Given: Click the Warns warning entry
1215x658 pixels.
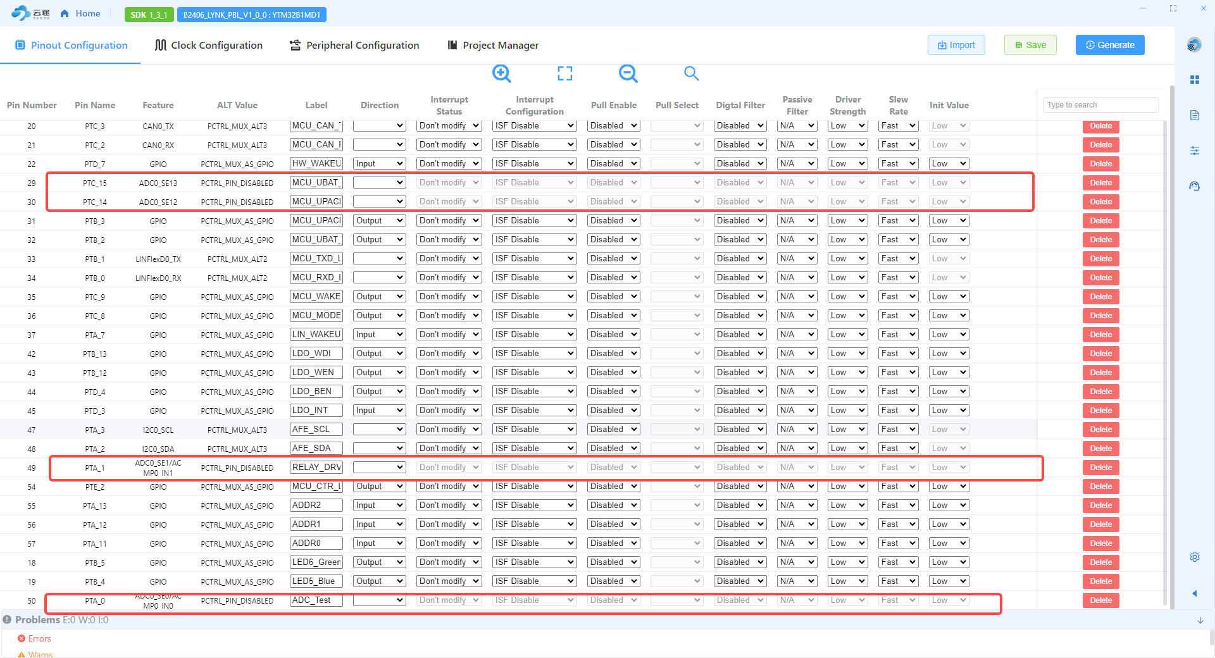Looking at the screenshot, I should (x=35, y=654).
